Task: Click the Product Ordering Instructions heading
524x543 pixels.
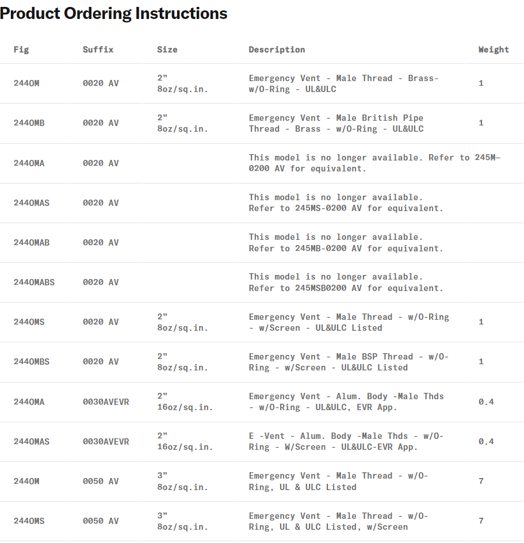Action: pyautogui.click(x=114, y=14)
